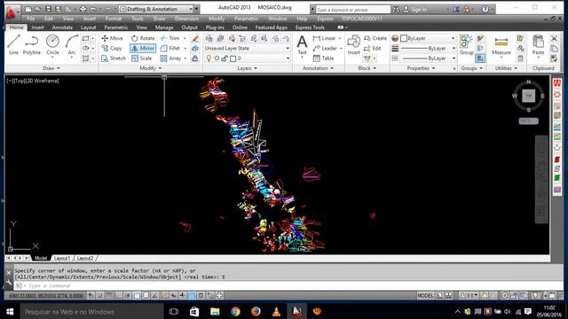Toggle current layer on/off lightbulb
Viewport: 568px width, 319px height.
coord(209,58)
